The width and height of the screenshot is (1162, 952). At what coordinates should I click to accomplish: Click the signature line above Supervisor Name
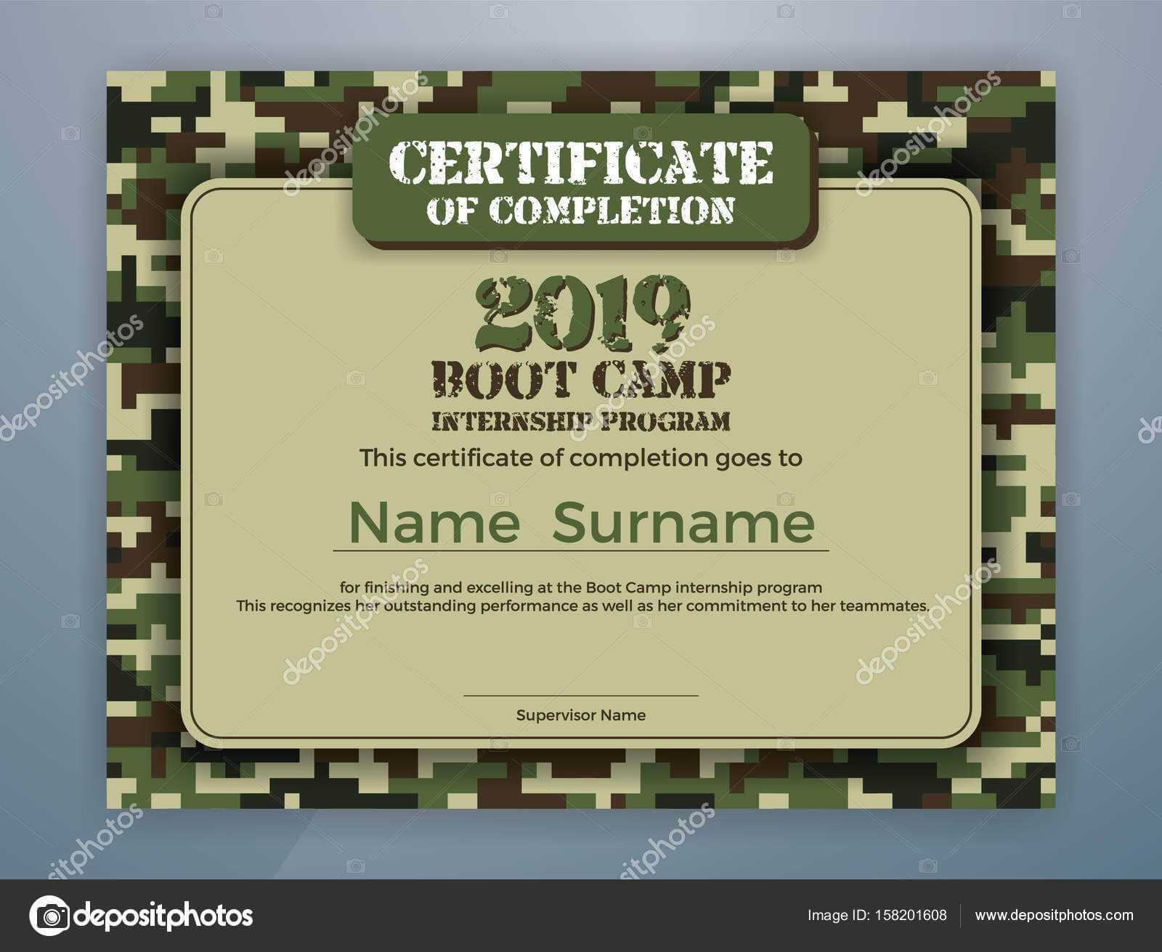581,696
